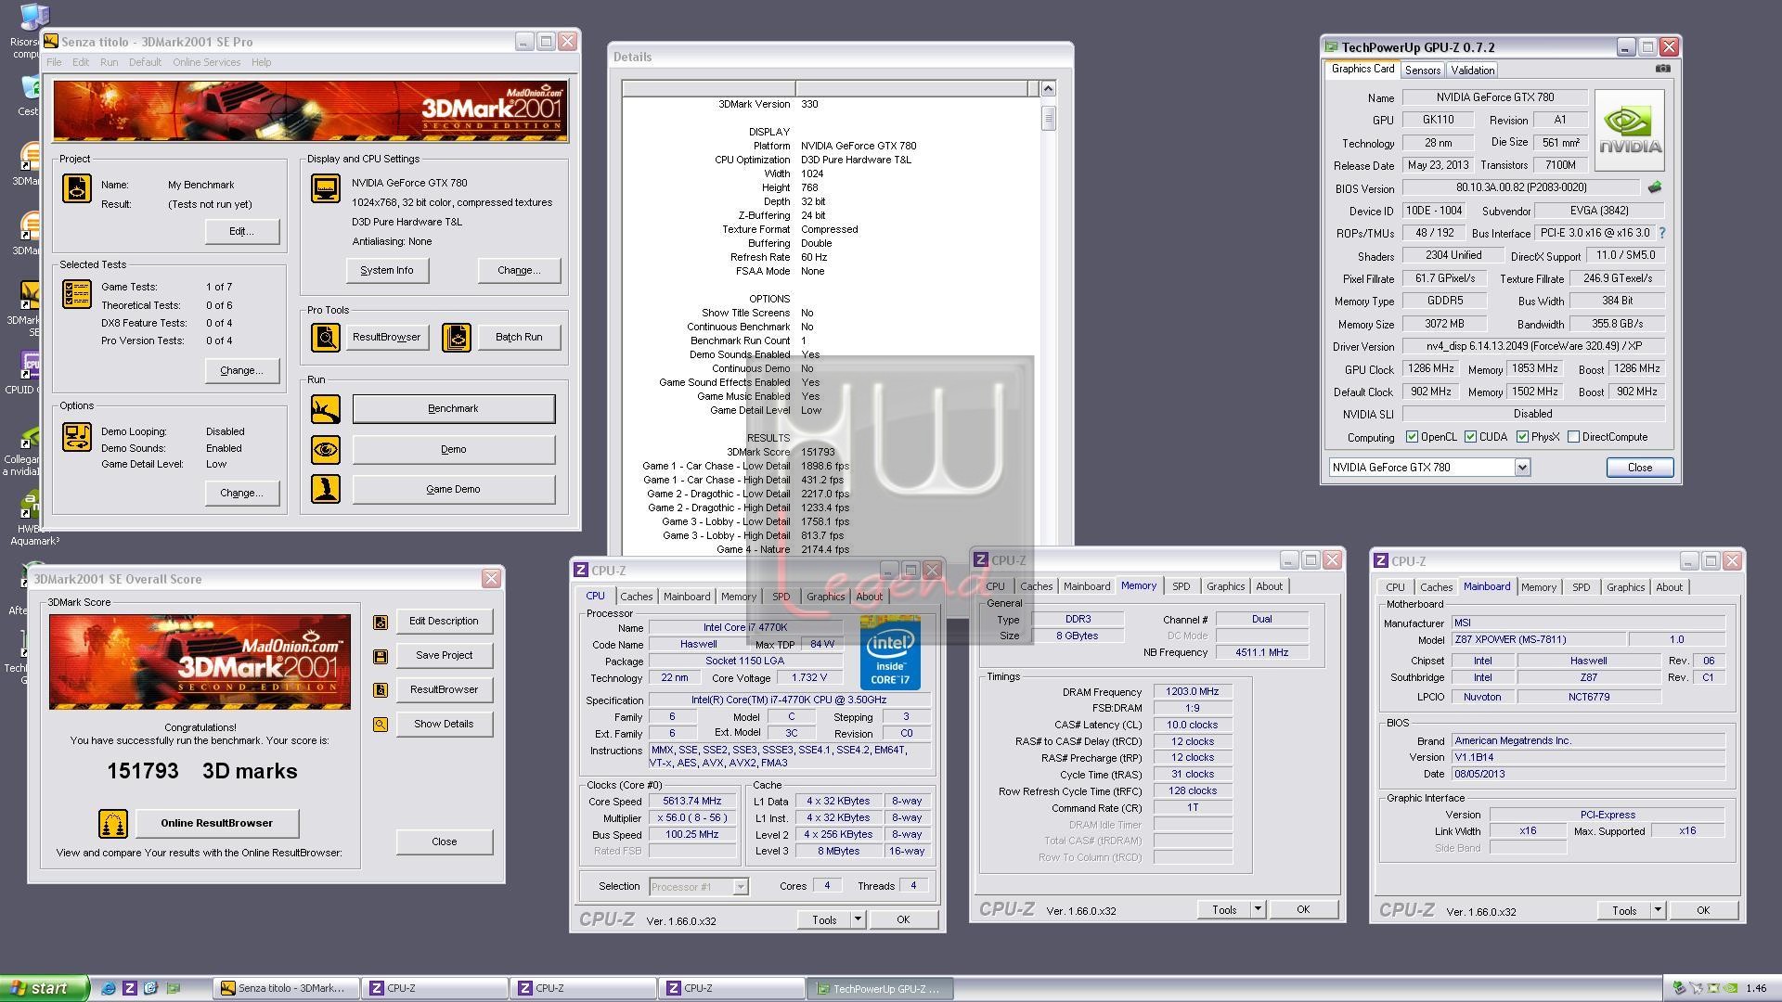
Task: Click the Change... button in Options section
Action: [x=241, y=493]
